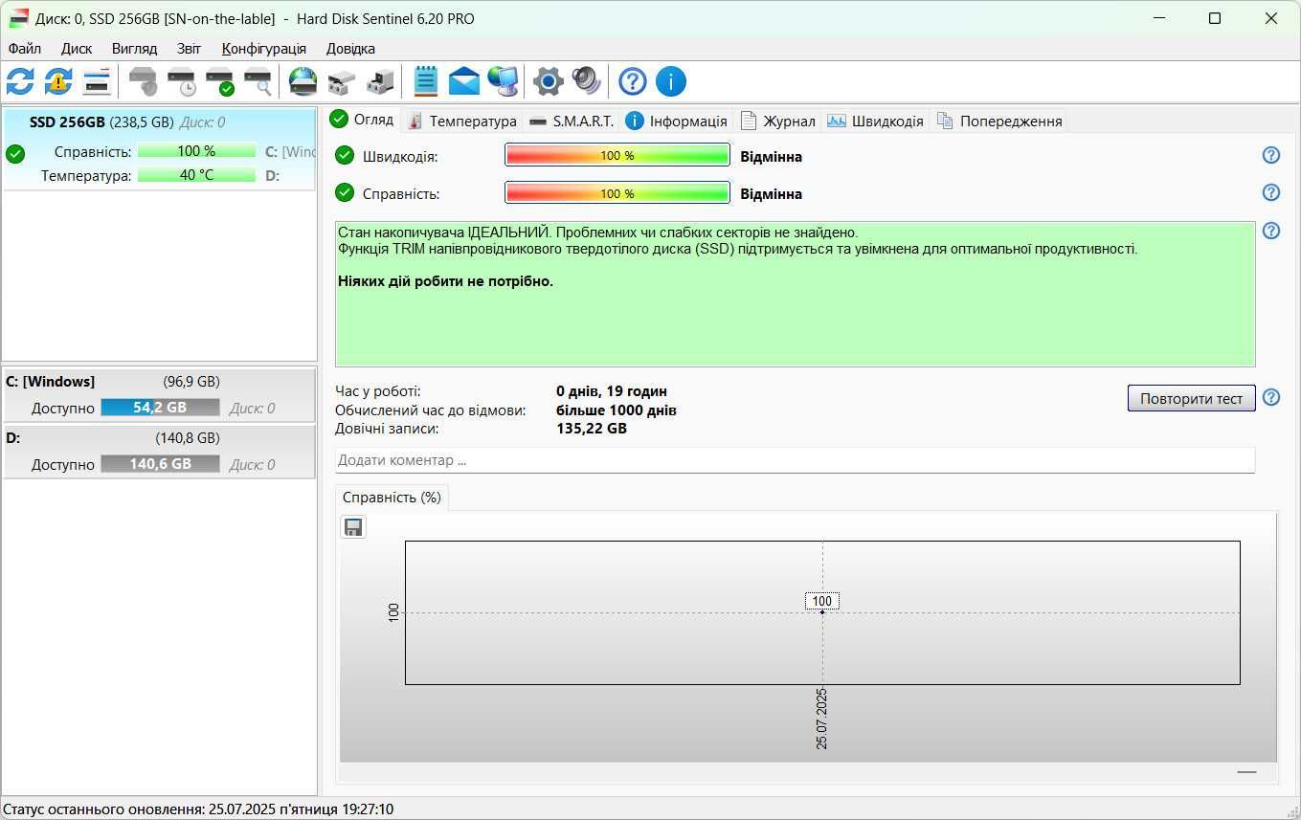Click help icon next to Справність bar
The height and width of the screenshot is (820, 1301).
pos(1271,192)
